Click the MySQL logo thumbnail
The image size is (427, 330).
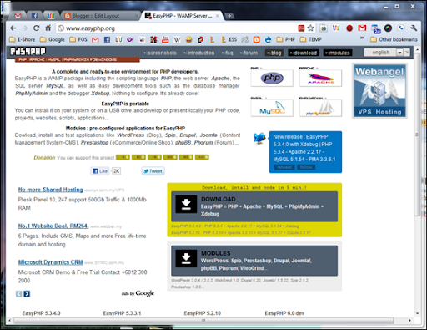tap(272, 108)
